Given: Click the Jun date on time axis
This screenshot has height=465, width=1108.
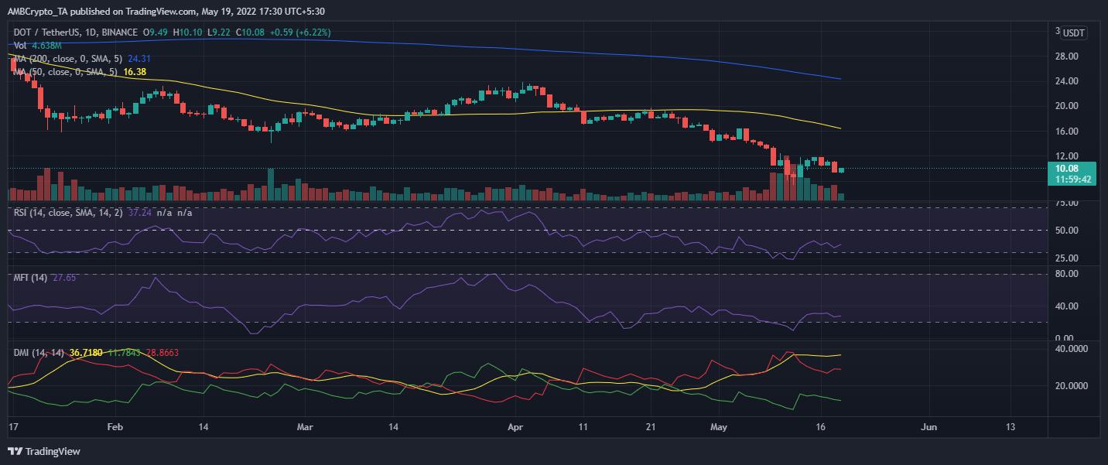Looking at the screenshot, I should pyautogui.click(x=930, y=427).
